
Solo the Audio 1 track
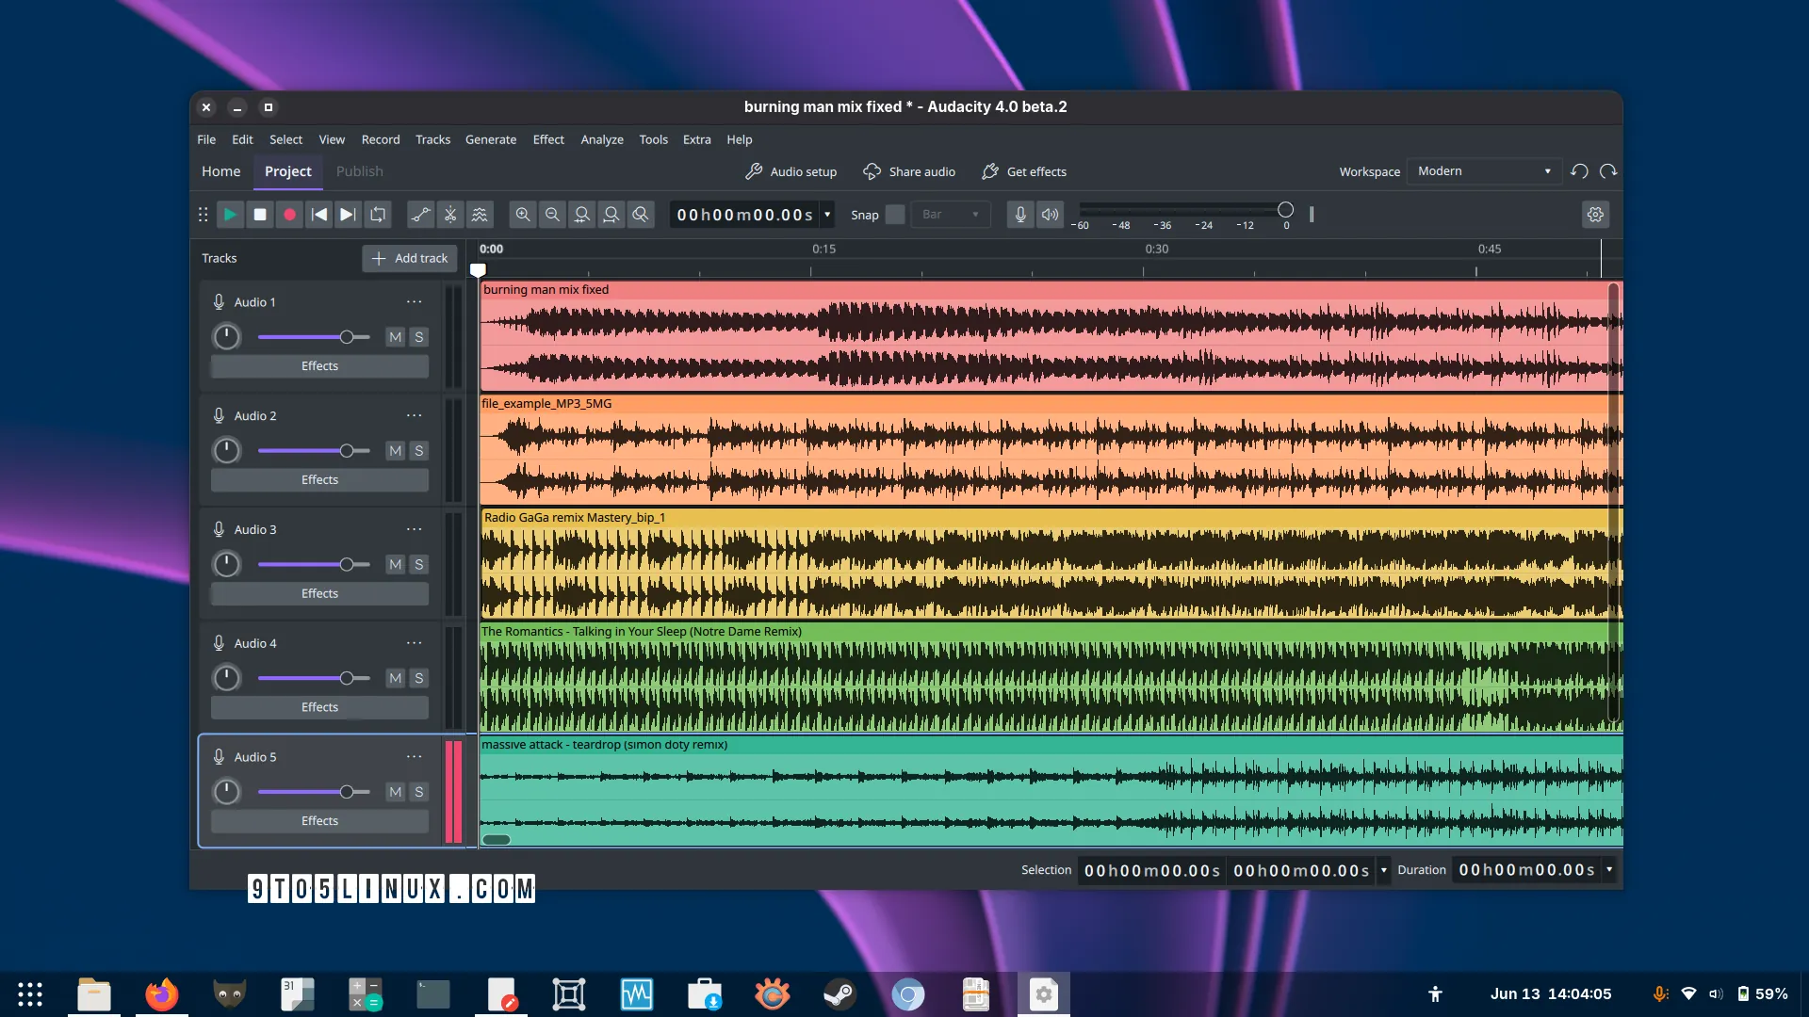[x=419, y=337]
